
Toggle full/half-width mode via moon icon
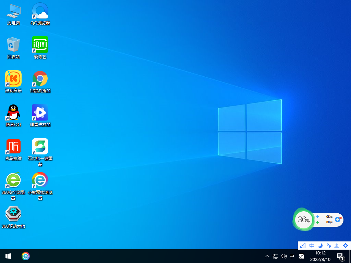pos(319,246)
